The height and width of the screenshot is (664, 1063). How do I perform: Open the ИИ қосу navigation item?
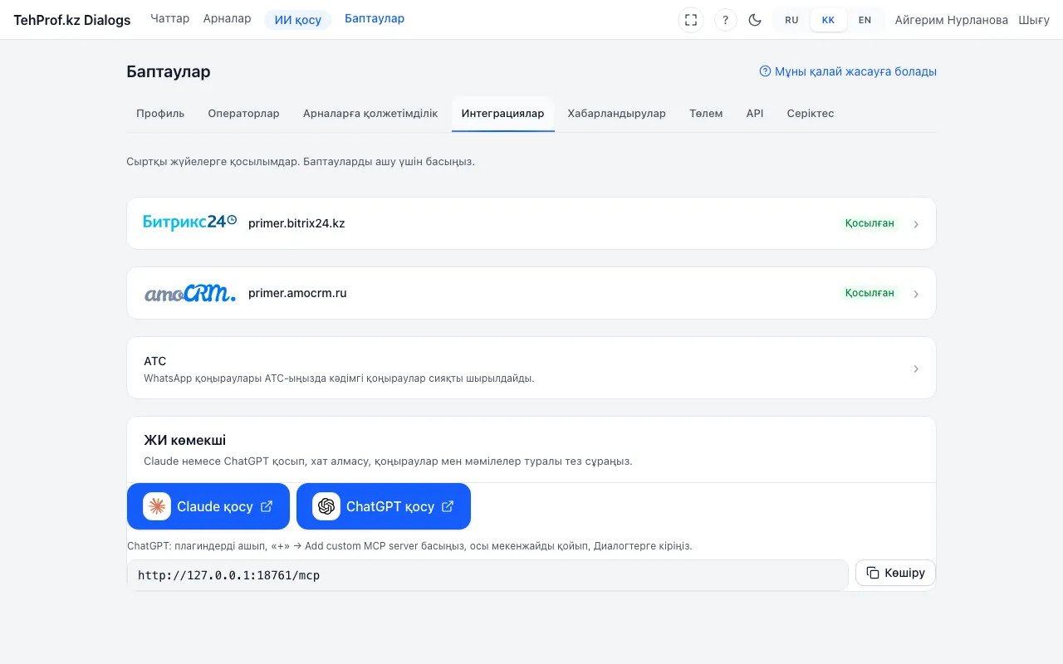(x=298, y=20)
